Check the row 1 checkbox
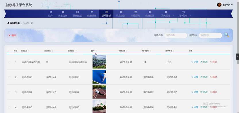 [9, 62]
